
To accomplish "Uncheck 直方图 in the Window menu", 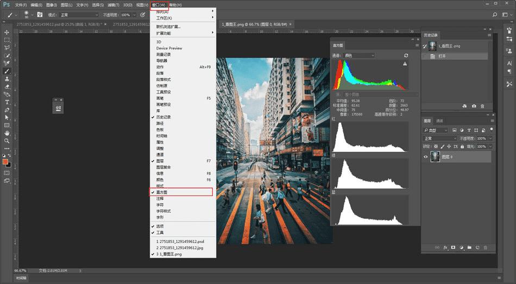I will pyautogui.click(x=162, y=192).
